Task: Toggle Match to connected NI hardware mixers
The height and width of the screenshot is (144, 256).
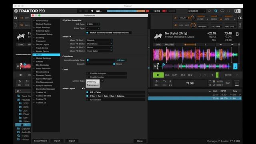Action: [87, 33]
